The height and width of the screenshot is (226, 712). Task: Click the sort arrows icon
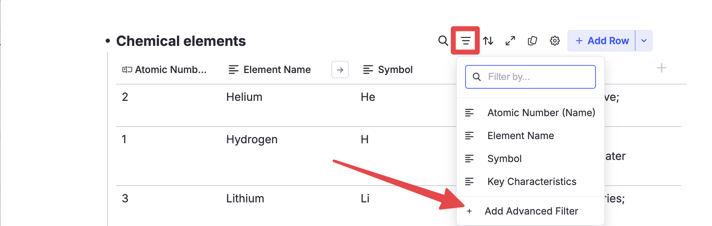488,41
